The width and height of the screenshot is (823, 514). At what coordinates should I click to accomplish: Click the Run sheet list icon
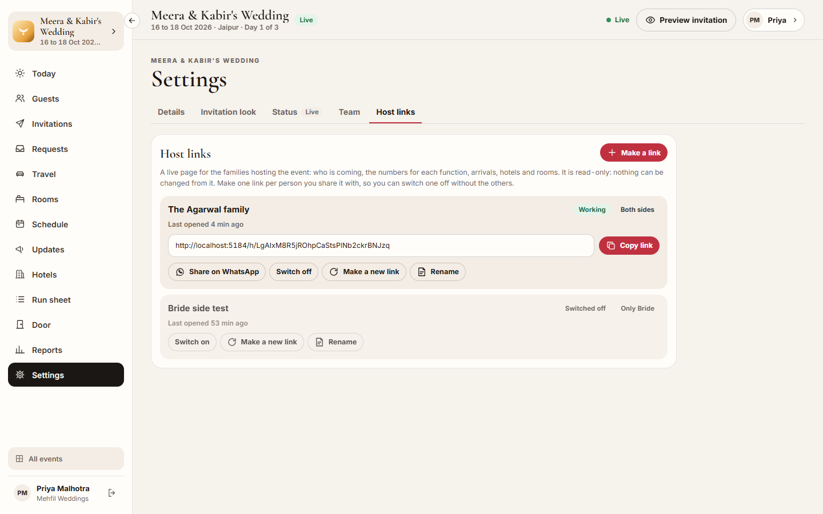[20, 299]
